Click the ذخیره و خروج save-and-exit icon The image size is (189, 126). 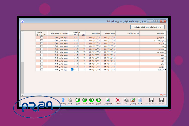(x=151, y=100)
